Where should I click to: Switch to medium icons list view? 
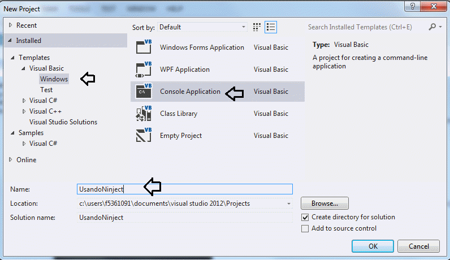pyautogui.click(x=271, y=27)
